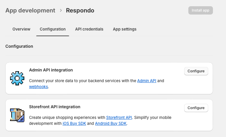Click the Respondo page title

(80, 10)
